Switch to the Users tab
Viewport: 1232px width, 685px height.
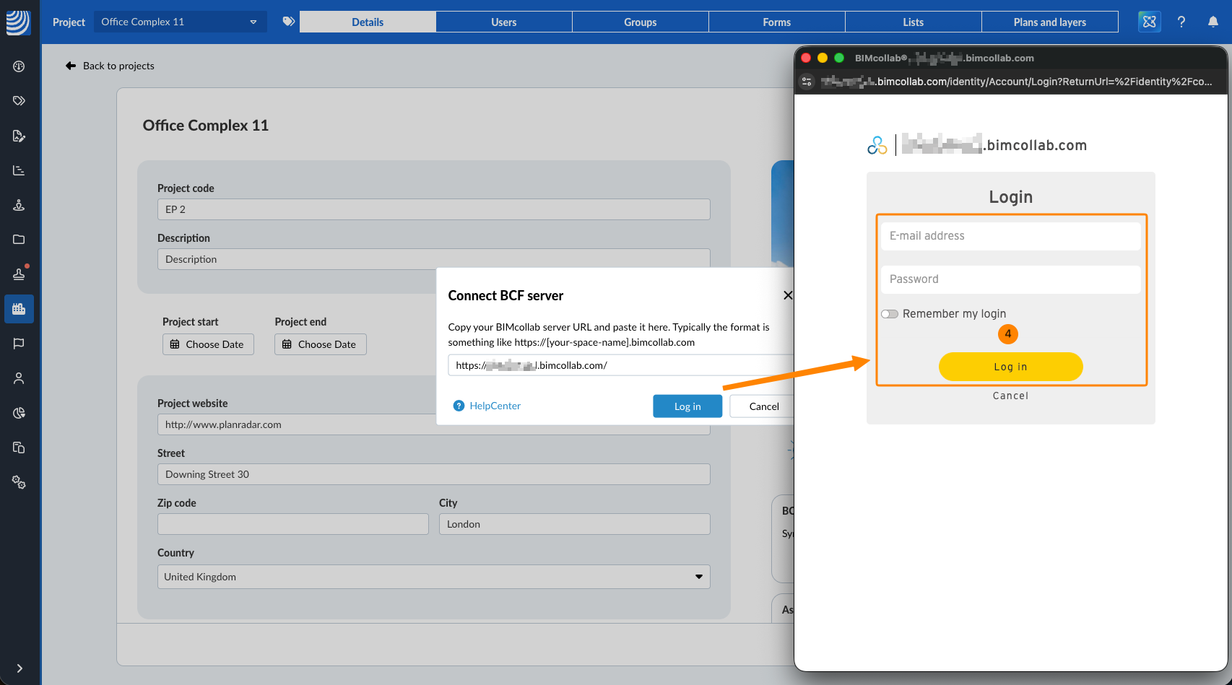pyautogui.click(x=504, y=22)
